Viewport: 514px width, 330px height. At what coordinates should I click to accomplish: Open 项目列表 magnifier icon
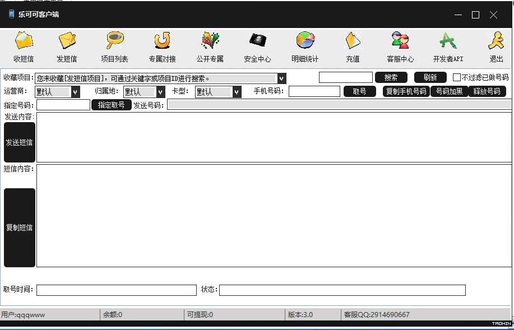(x=115, y=40)
